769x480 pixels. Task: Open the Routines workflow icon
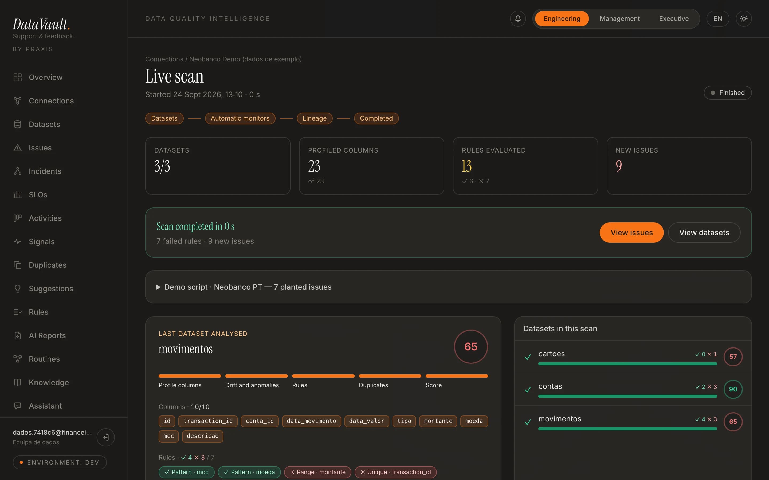(17, 359)
